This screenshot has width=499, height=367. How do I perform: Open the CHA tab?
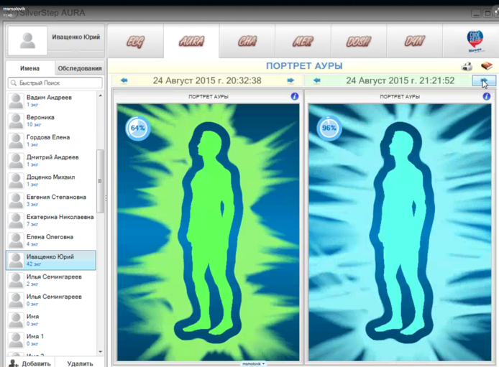pyautogui.click(x=247, y=42)
